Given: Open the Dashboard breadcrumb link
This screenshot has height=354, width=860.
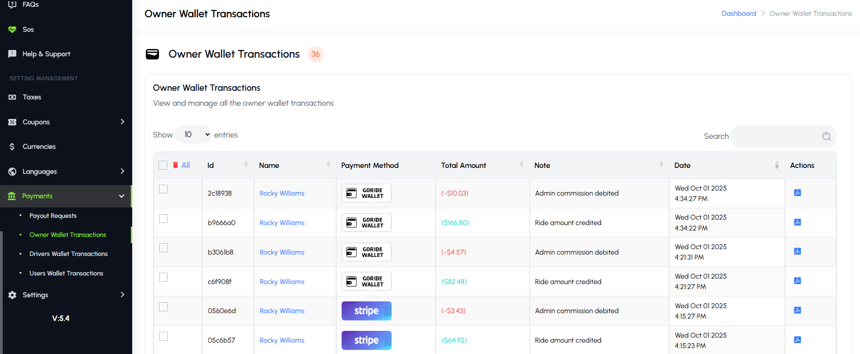Looking at the screenshot, I should [x=739, y=14].
